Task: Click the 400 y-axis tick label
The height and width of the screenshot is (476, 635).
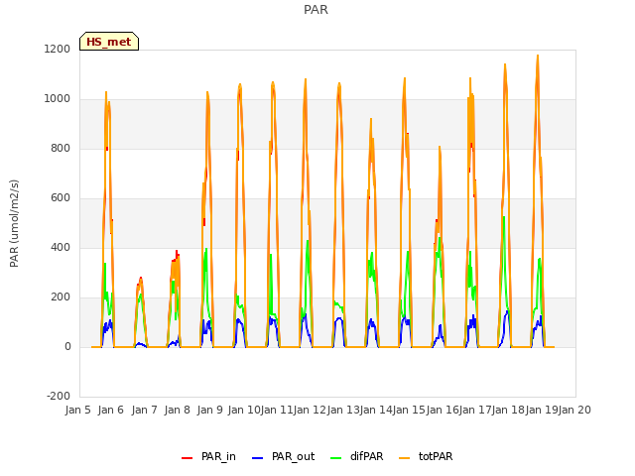Action: click(61, 248)
